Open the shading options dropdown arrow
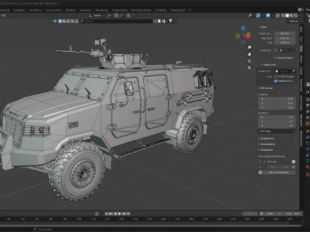 pos(300,15)
